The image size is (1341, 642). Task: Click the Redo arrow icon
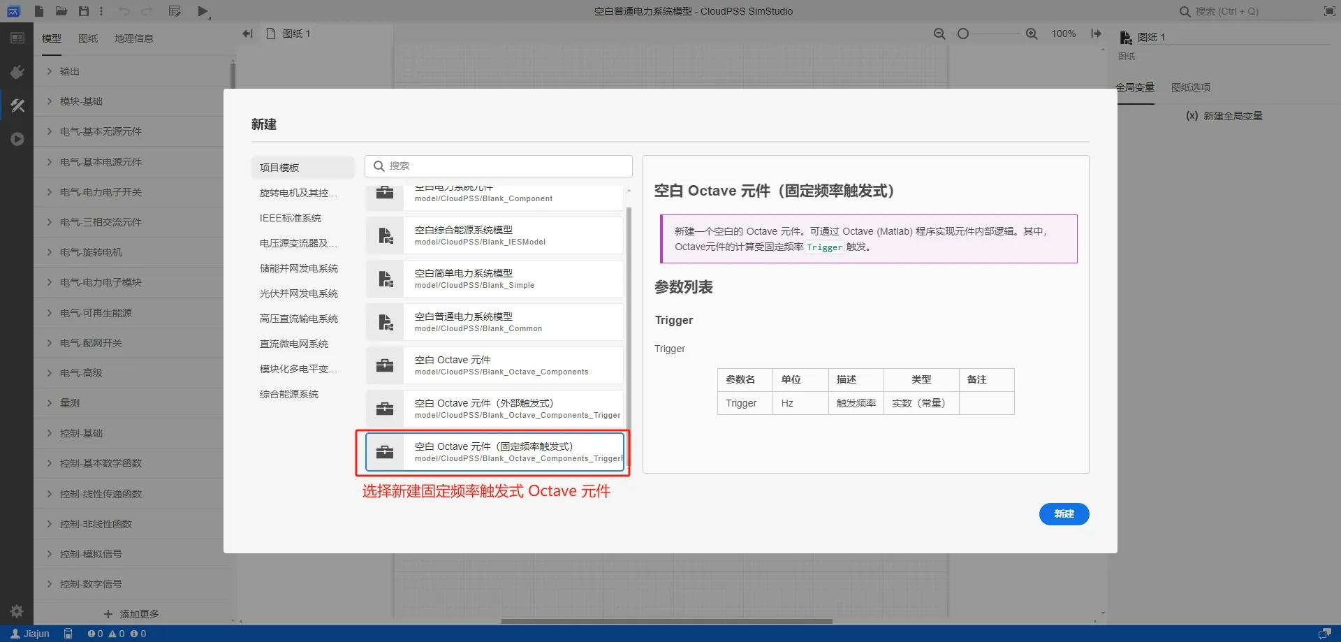tap(147, 10)
